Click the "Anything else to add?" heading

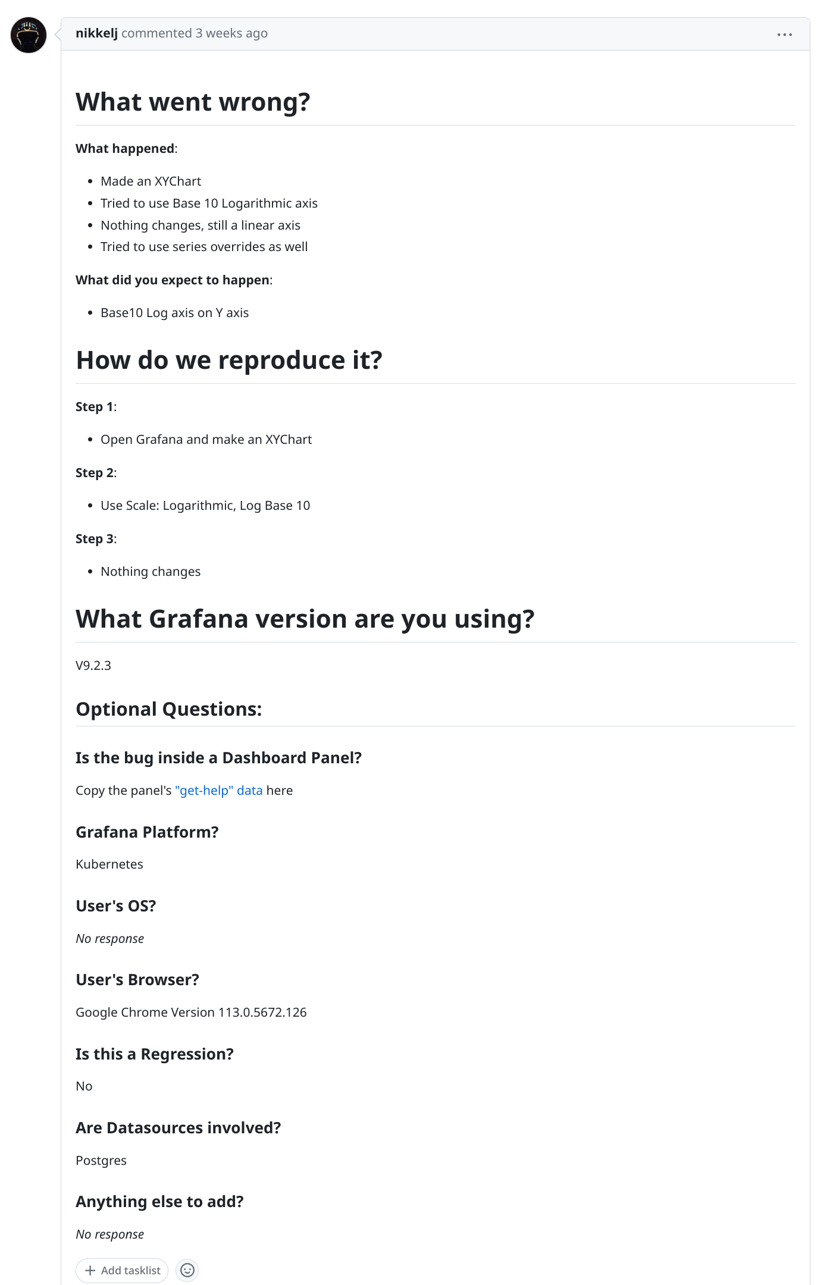[x=160, y=1201]
